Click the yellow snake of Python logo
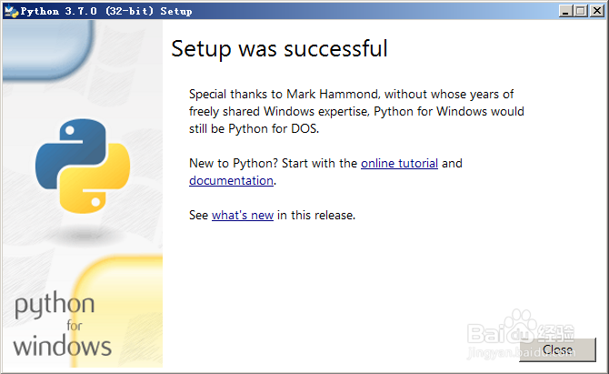This screenshot has width=609, height=374. click(x=100, y=192)
